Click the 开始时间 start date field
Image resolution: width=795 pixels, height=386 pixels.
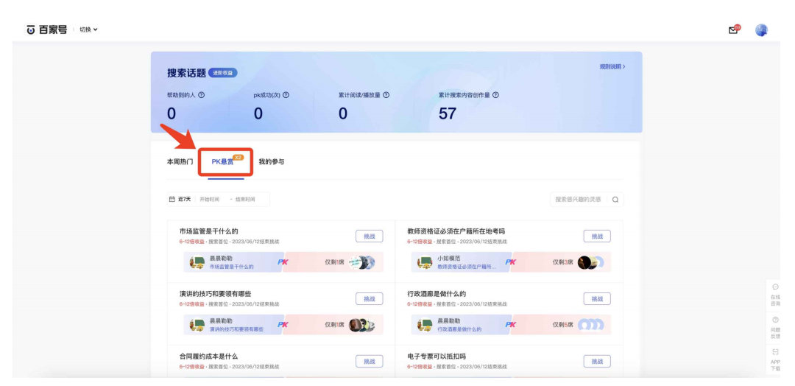tap(210, 200)
